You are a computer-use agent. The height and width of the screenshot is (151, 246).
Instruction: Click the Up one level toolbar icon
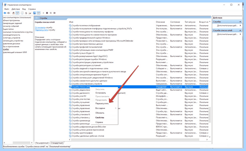(14, 13)
